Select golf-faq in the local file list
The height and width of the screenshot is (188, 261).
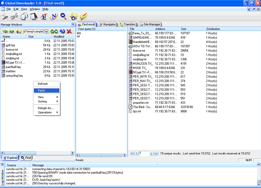pyautogui.click(x=10, y=45)
